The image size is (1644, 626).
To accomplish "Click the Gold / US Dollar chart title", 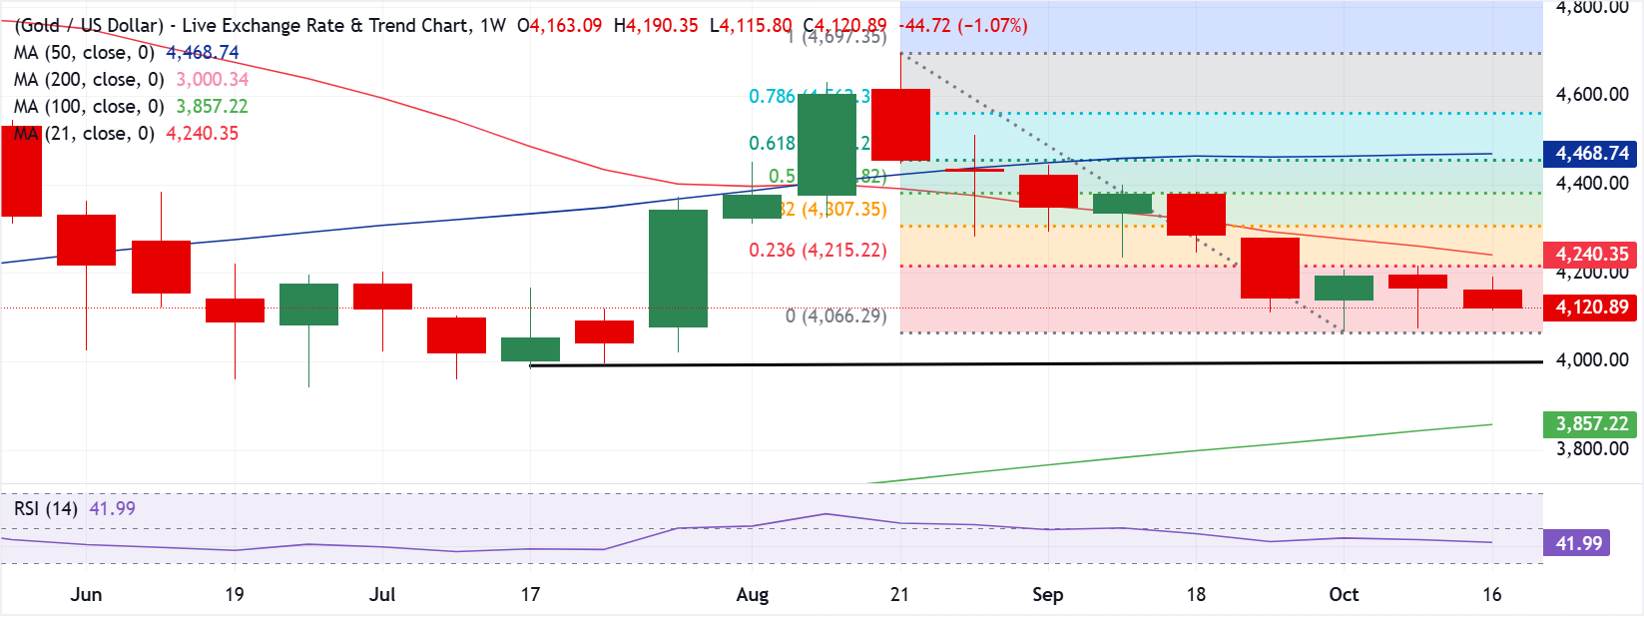I will tap(261, 25).
